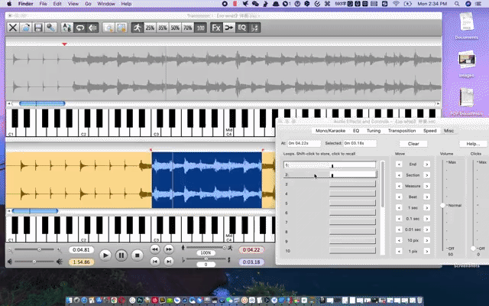Toggle the EQ toolbar button

click(241, 28)
